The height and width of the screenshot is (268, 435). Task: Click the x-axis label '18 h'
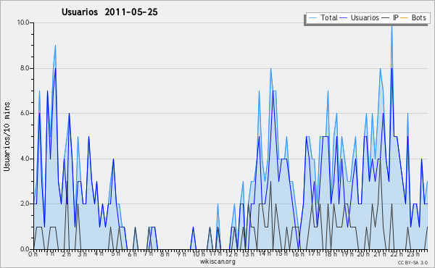331,254
